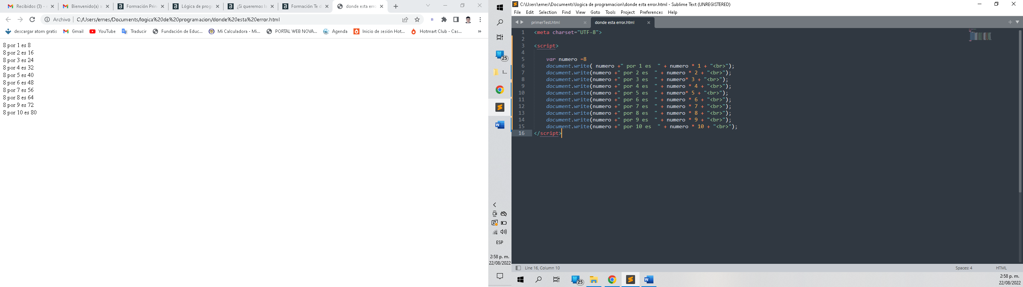
Task: Change Spaces: 4 indentation setting
Action: click(x=963, y=268)
